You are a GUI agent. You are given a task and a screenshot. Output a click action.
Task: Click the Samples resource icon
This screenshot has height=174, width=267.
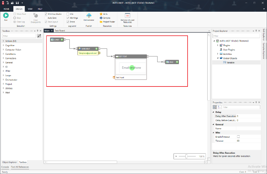(101, 18)
